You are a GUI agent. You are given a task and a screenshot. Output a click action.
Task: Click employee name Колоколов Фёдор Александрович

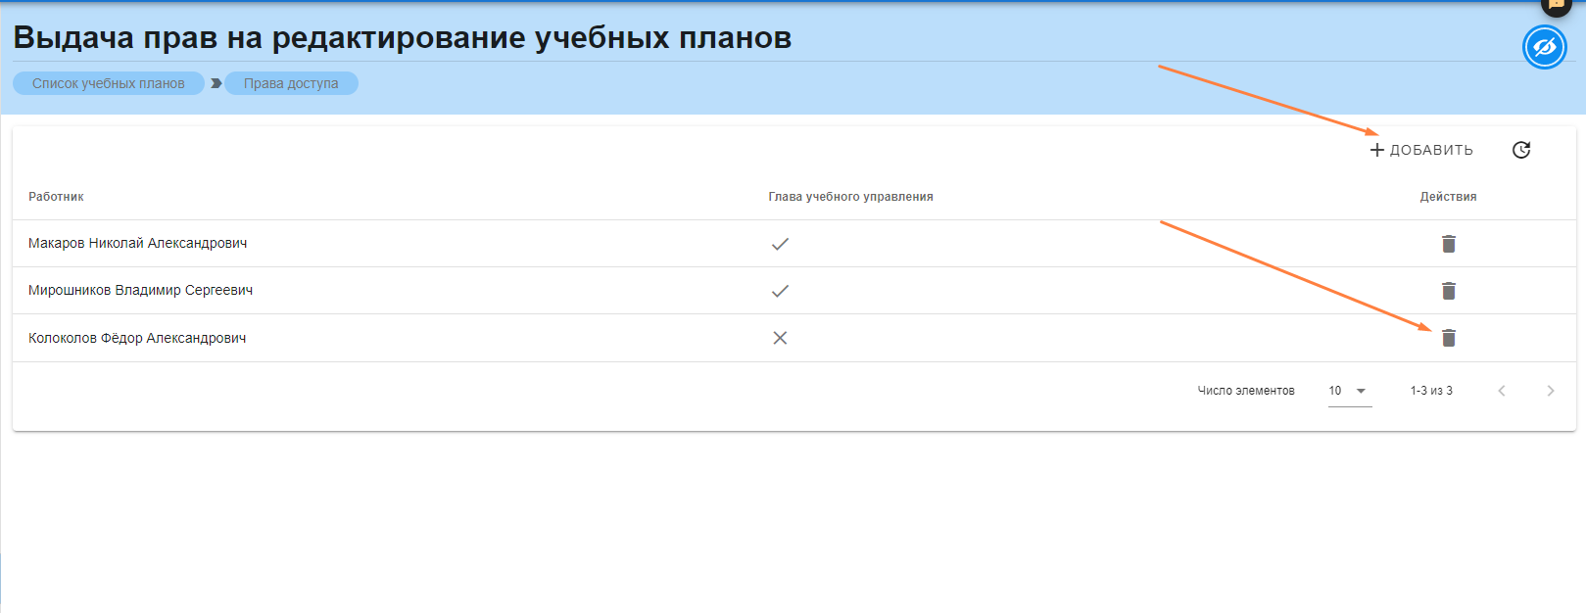137,338
